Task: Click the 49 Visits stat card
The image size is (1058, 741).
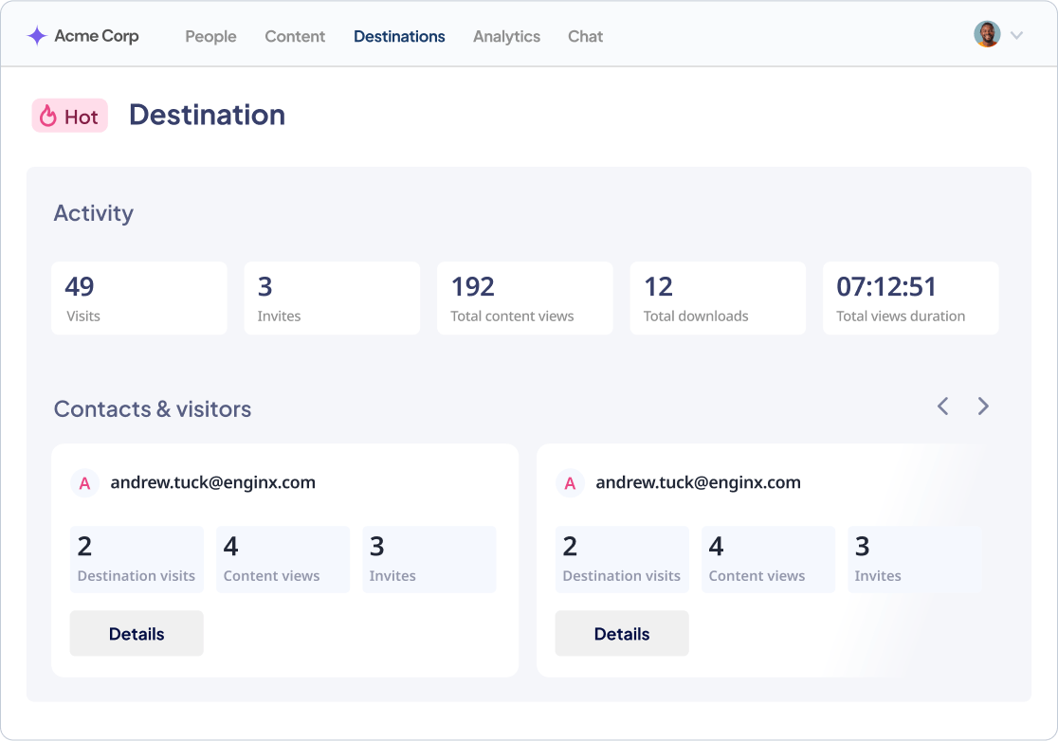Action: pos(139,298)
